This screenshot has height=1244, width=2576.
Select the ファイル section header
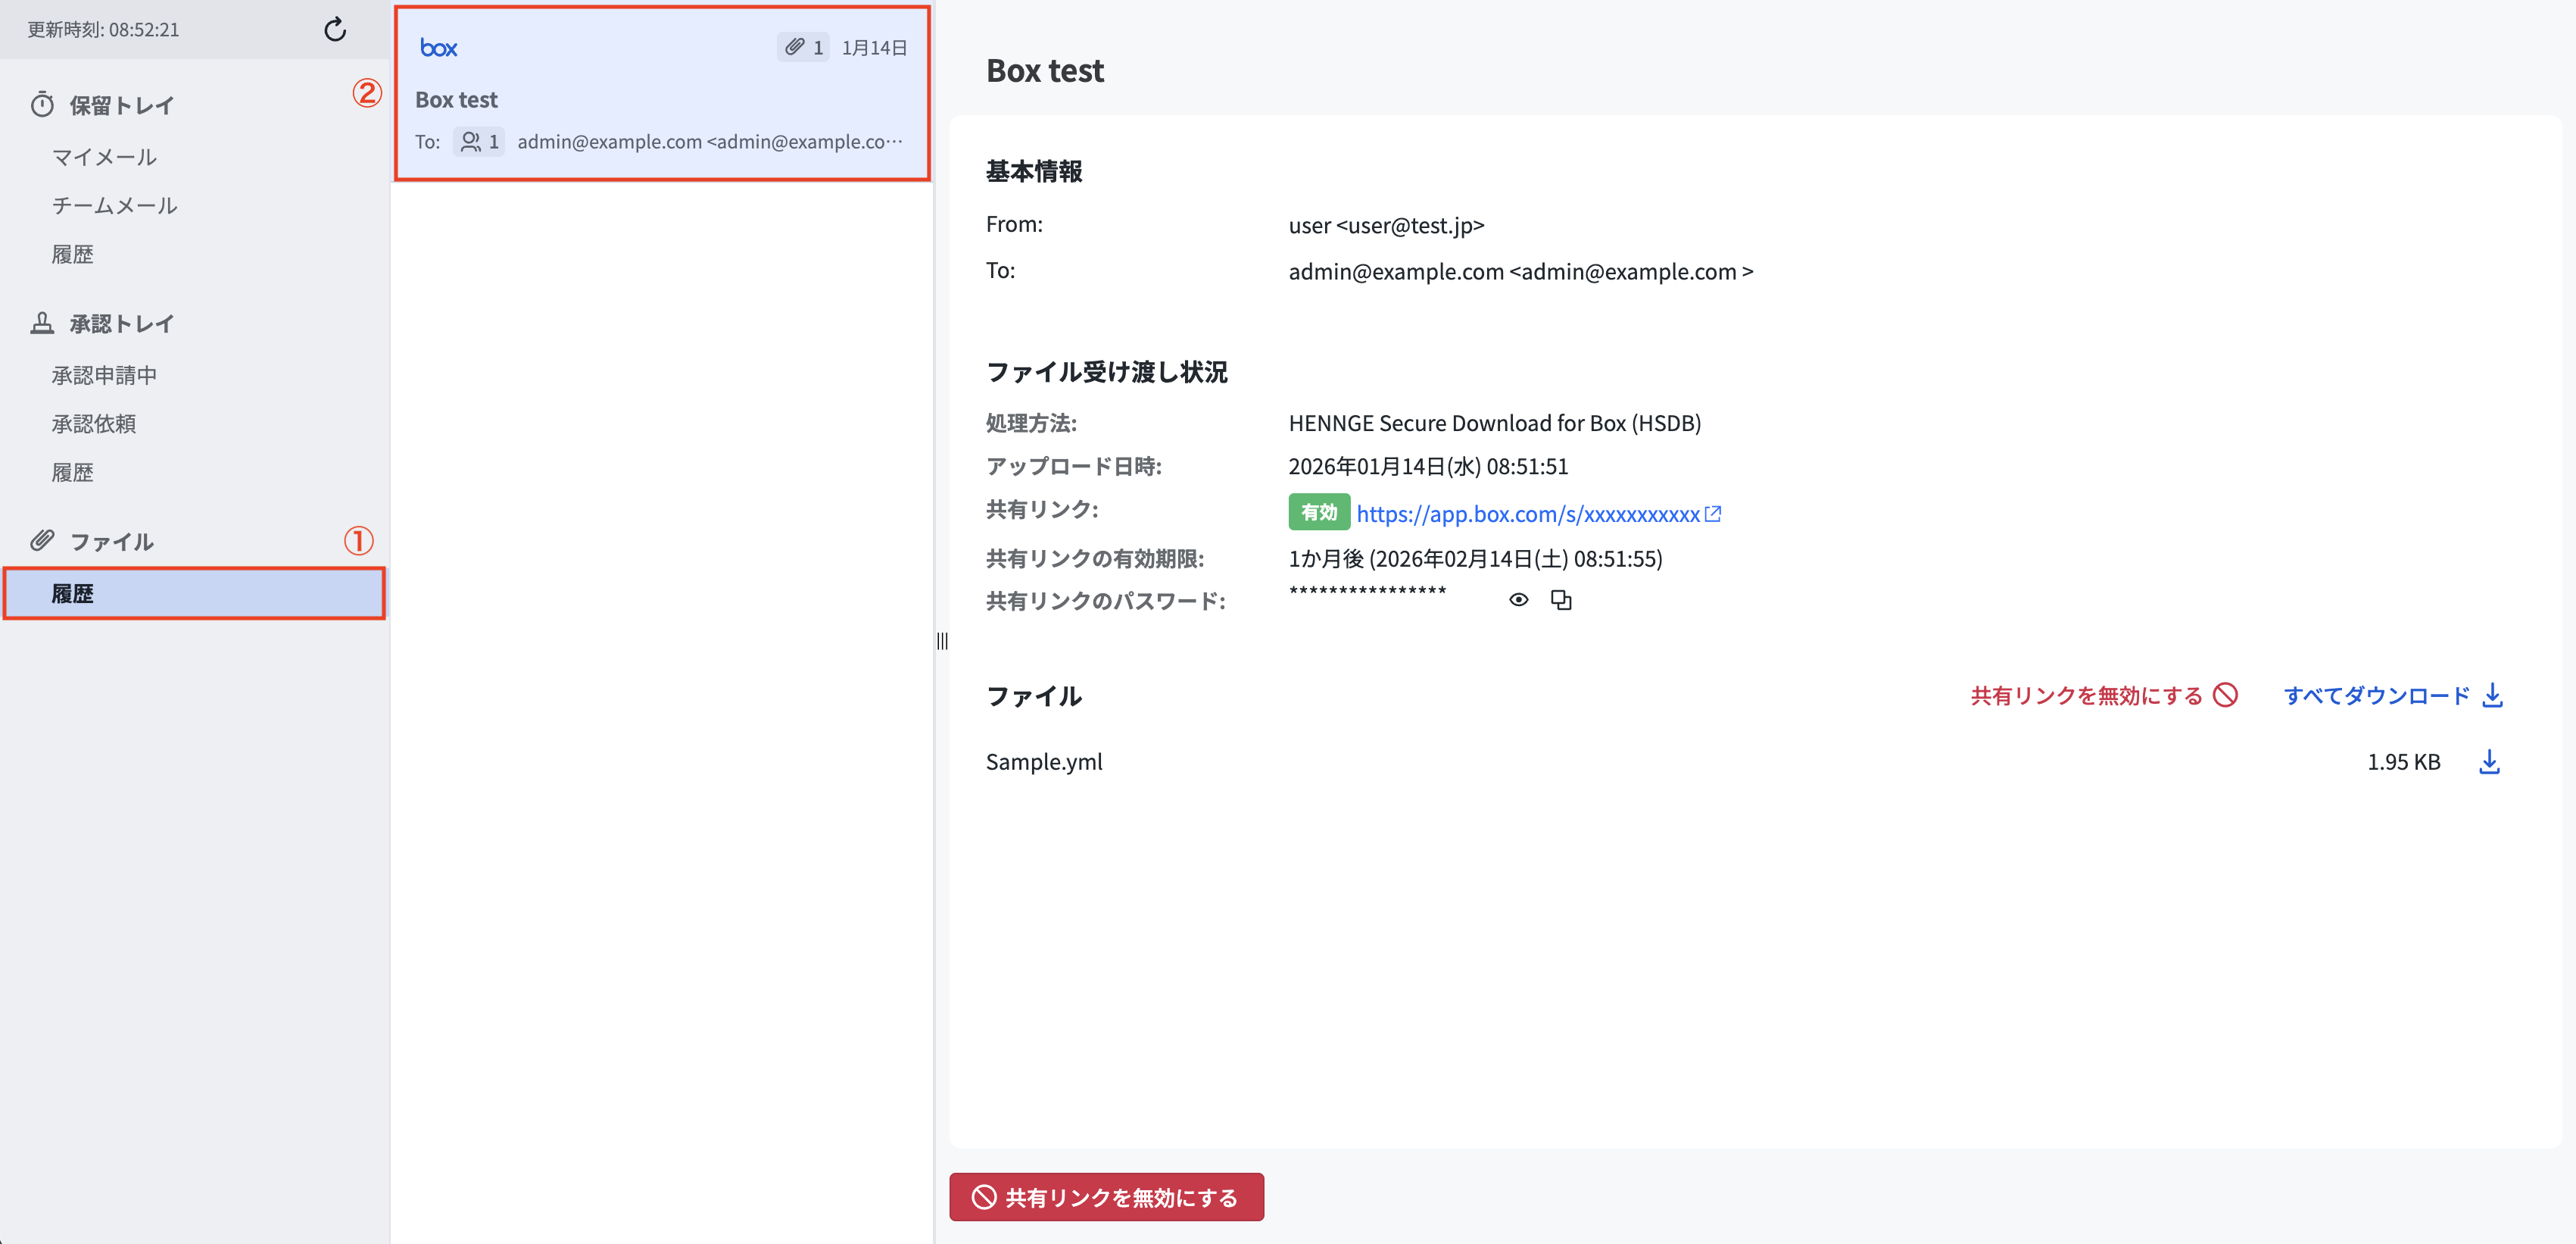click(111, 542)
